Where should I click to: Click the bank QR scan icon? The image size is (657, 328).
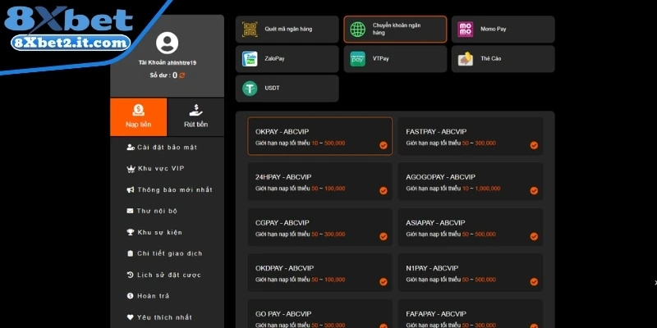tap(250, 30)
